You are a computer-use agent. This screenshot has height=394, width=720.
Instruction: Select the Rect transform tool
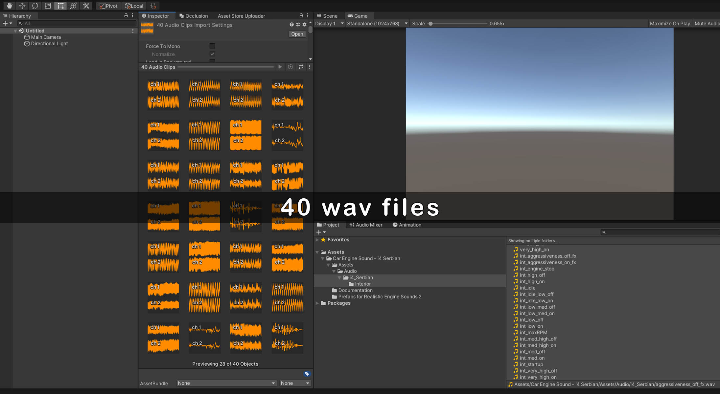pos(60,6)
